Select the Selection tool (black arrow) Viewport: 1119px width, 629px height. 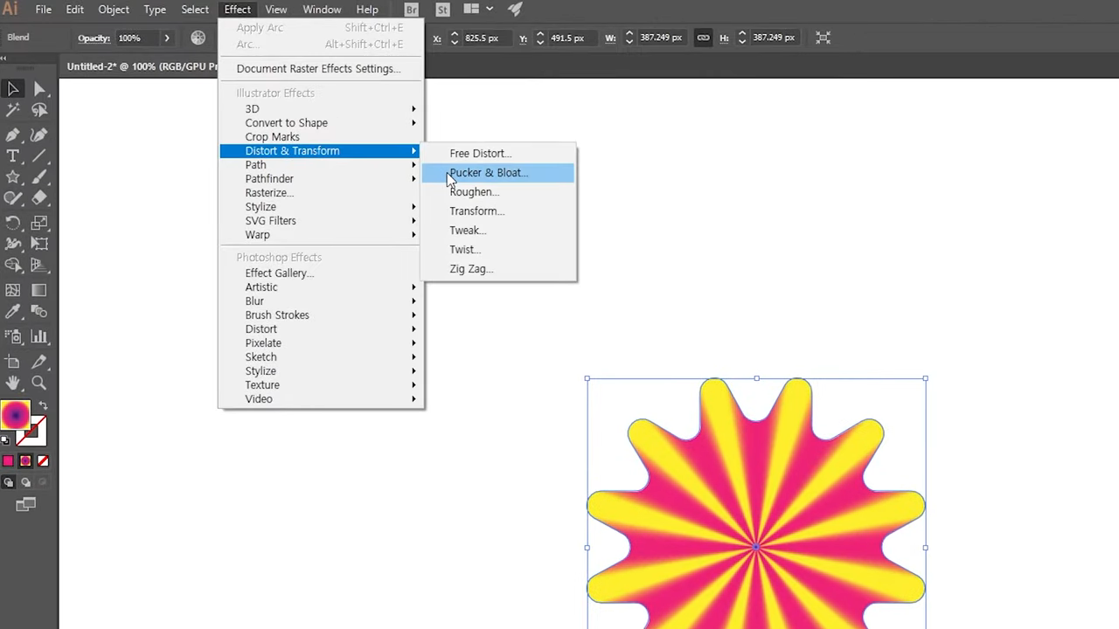(x=13, y=88)
